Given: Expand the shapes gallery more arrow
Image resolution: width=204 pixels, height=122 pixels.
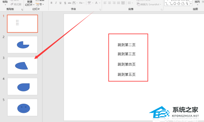Looking at the screenshot, I should point(191,4).
